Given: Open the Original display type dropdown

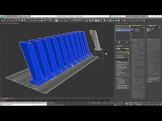Looking at the screenshot, I should tap(123, 74).
